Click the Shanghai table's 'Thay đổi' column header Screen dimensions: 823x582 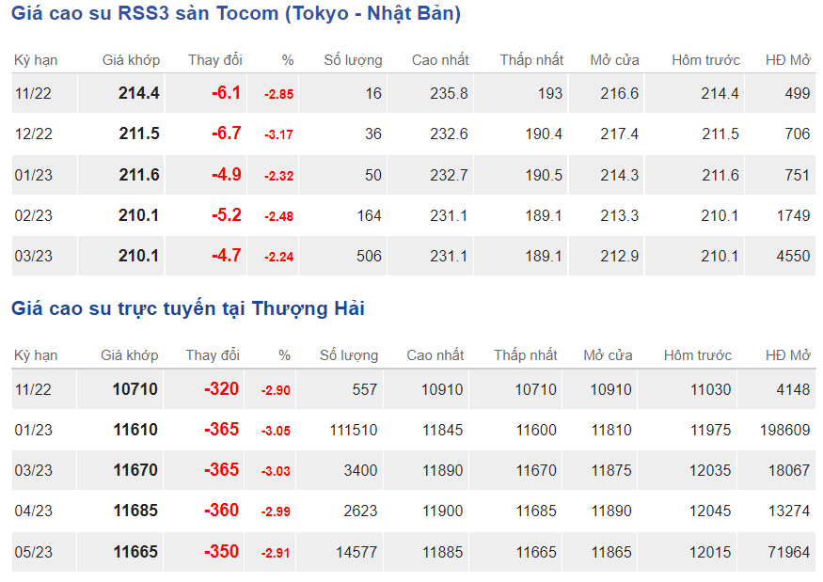pos(213,355)
